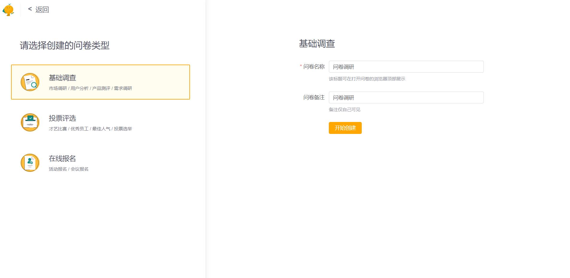Image resolution: width=570 pixels, height=278 pixels.
Task: Select the 基础调查 questionnaire type title
Action: coord(62,78)
